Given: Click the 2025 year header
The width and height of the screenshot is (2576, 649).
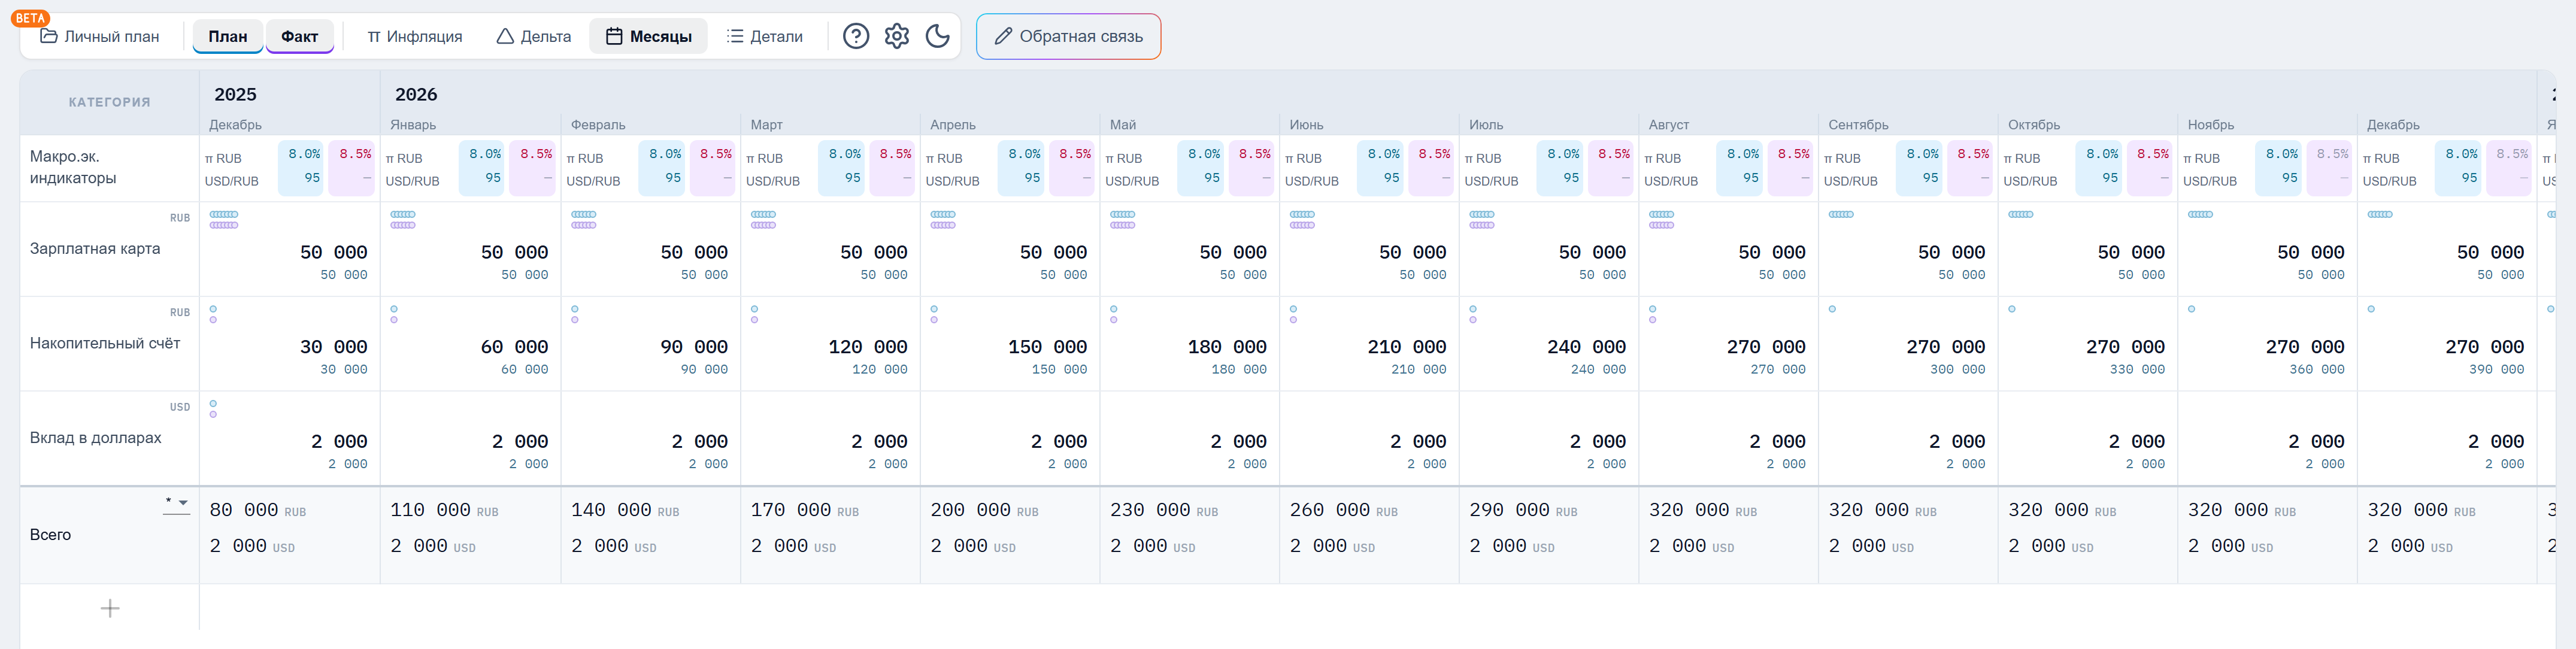Looking at the screenshot, I should coord(236,94).
